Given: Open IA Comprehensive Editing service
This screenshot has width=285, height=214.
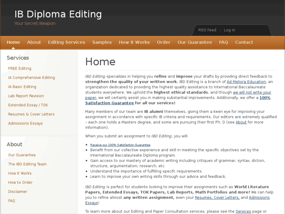Looking at the screenshot, I should 31,78.
